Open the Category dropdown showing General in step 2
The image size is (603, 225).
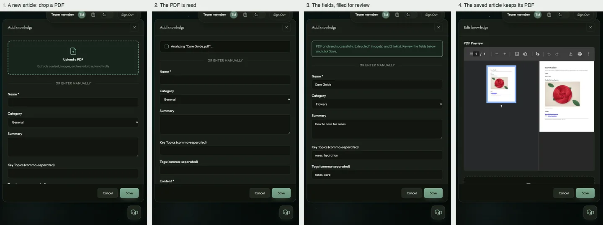225,99
